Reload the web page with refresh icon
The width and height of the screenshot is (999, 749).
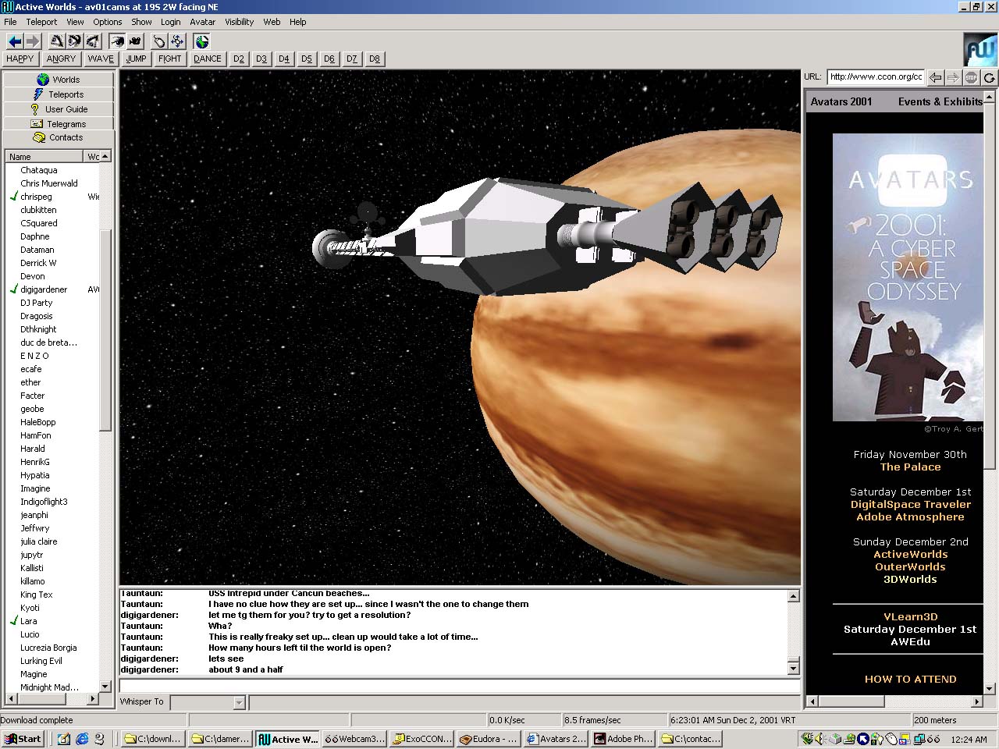(x=989, y=77)
